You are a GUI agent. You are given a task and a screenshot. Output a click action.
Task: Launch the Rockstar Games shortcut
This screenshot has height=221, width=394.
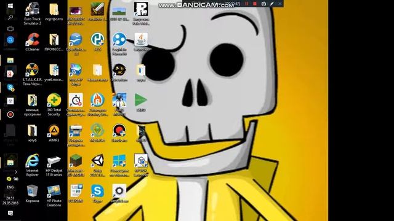[141, 14]
